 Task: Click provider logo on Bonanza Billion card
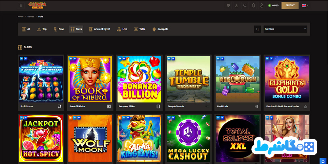click(x=158, y=107)
